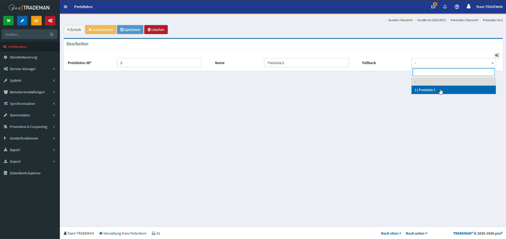Expand the Service-Manager menu

[30, 69]
